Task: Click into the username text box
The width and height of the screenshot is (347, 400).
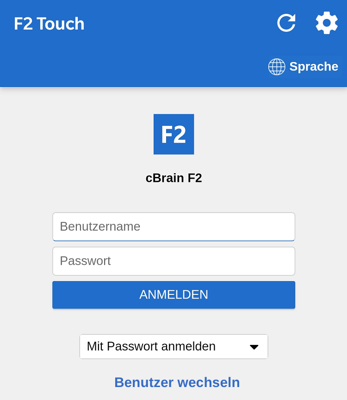Action: pos(173,226)
